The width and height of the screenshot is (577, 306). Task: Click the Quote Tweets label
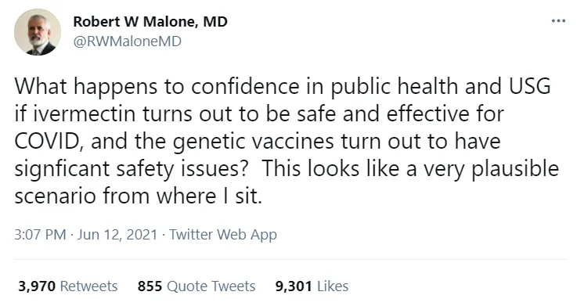(x=211, y=286)
